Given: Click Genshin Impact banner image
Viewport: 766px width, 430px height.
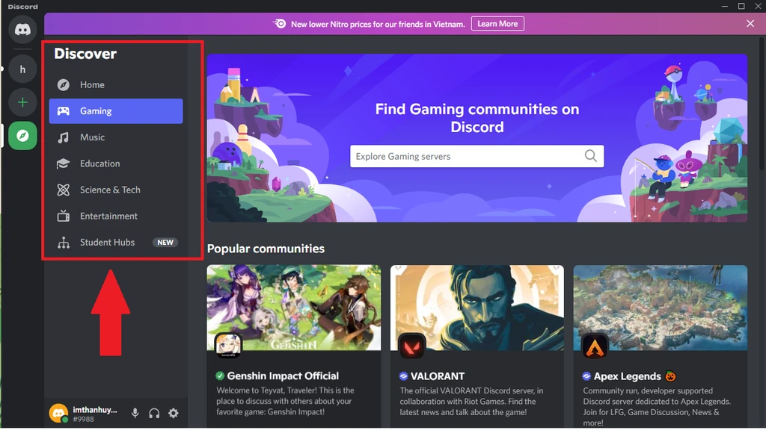Looking at the screenshot, I should click(293, 308).
